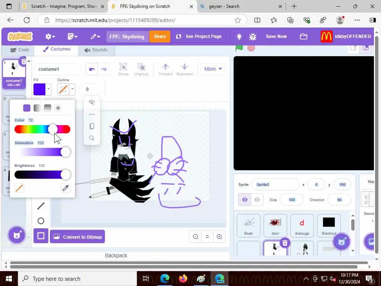Open the idkbyOFFENDED account menu
381x286 pixels.
346,37
